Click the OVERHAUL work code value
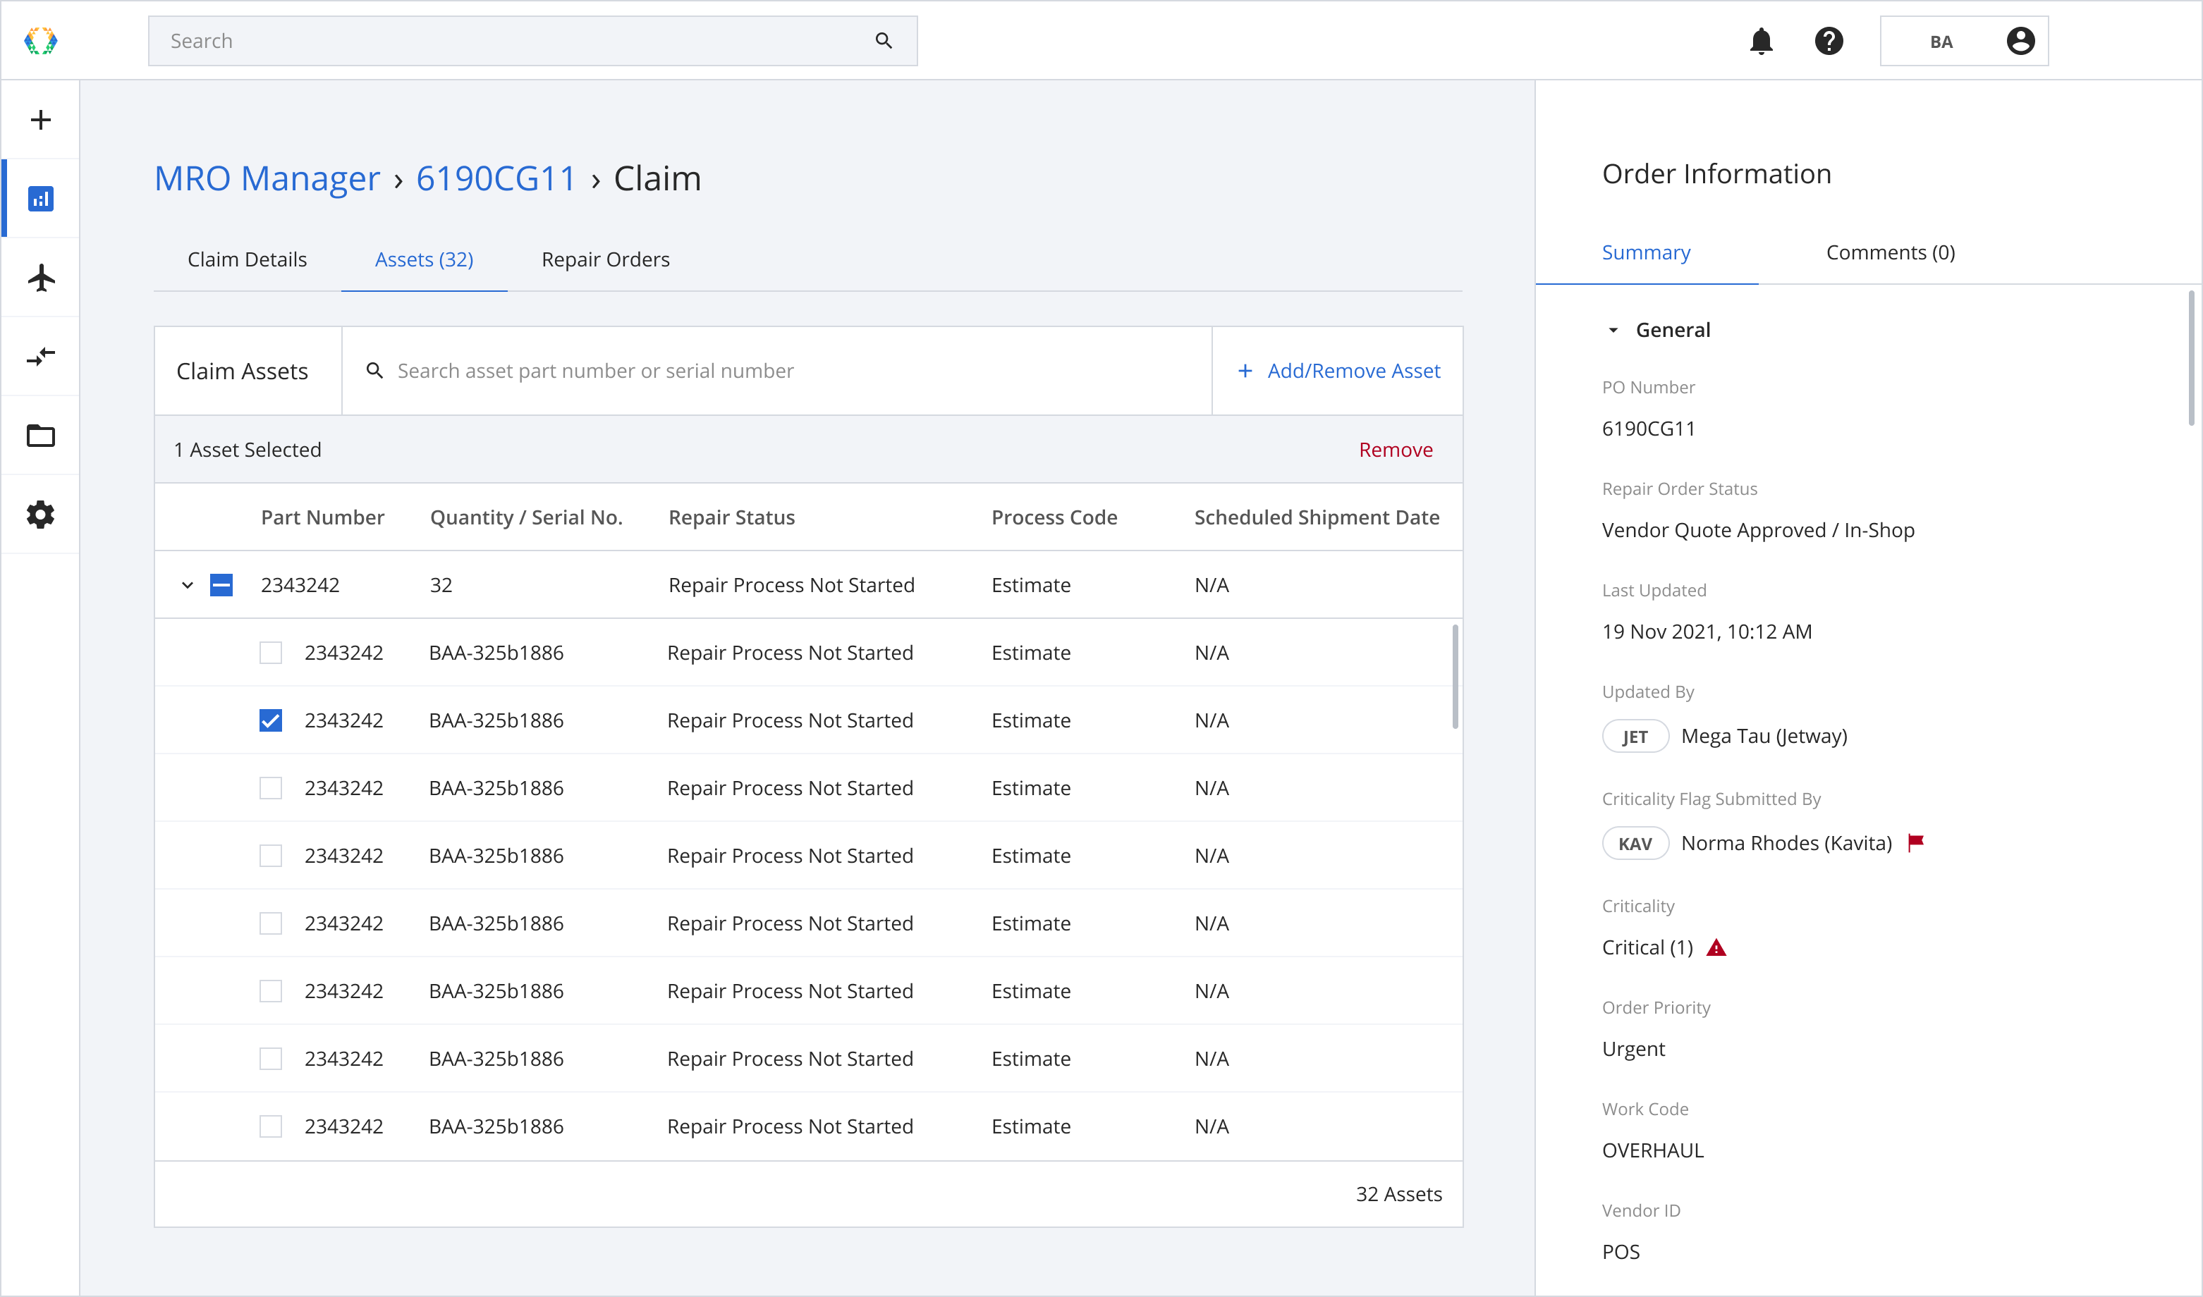The width and height of the screenshot is (2203, 1297). click(1652, 1150)
